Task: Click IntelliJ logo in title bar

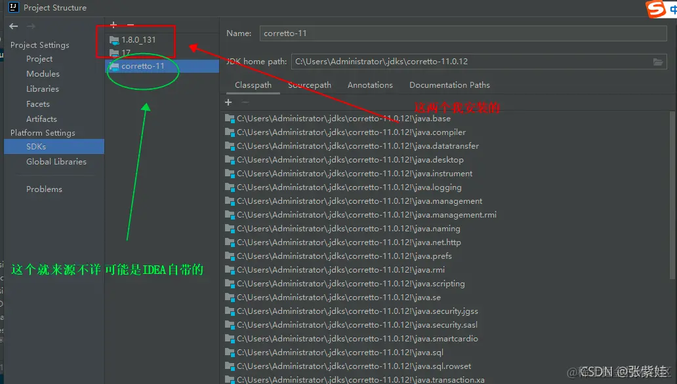Action: pos(14,7)
